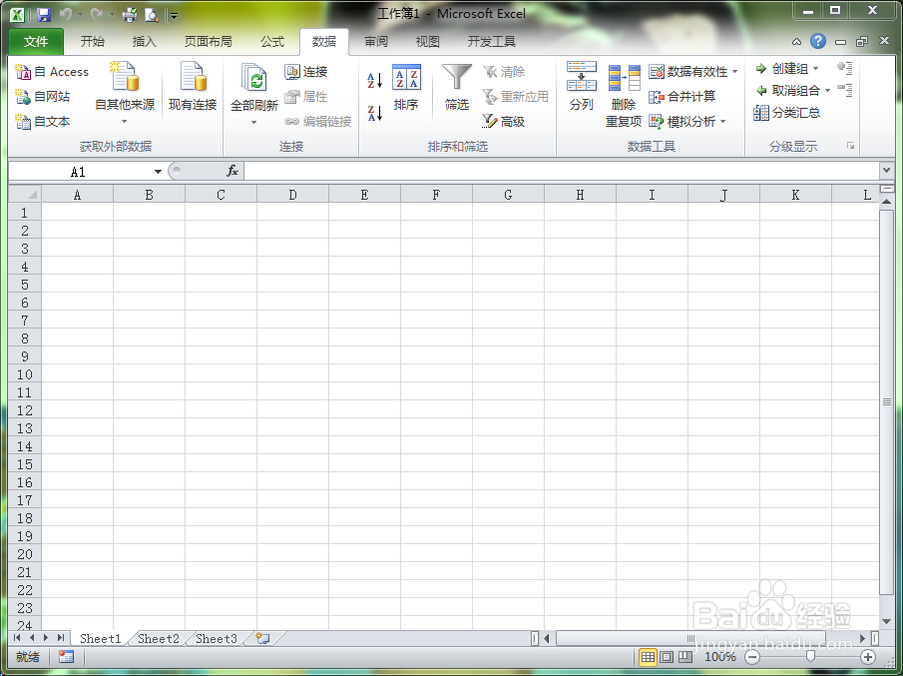Click show detail icon in 分级显示
This screenshot has height=676, width=903.
click(x=845, y=68)
